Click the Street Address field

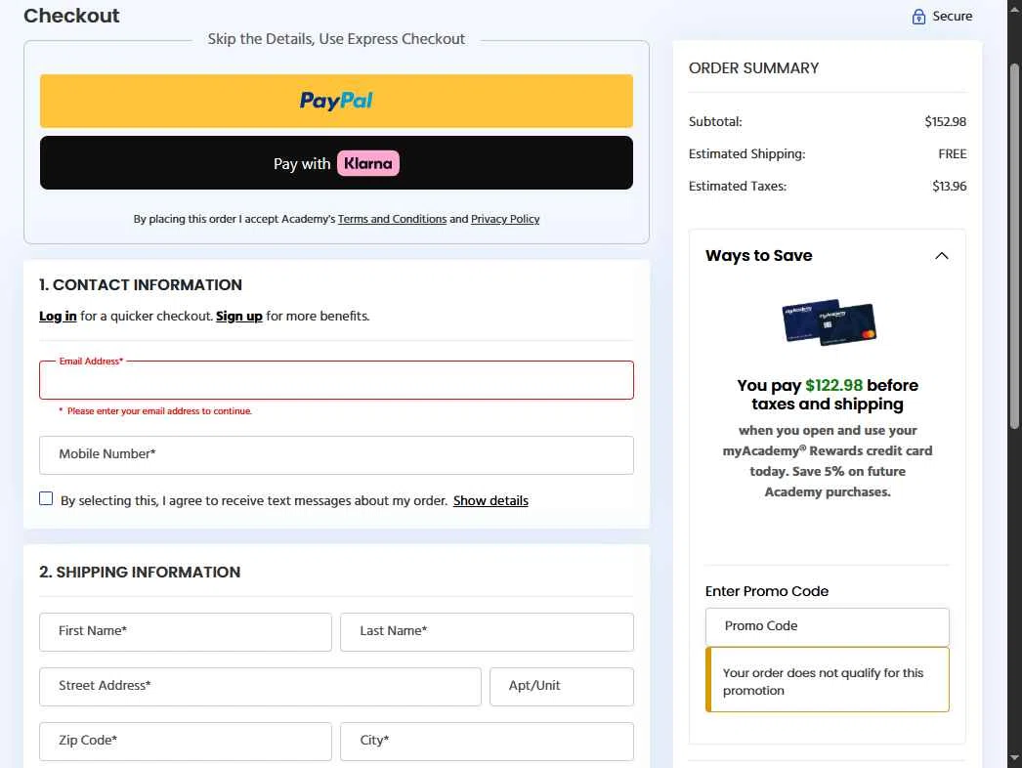(260, 686)
